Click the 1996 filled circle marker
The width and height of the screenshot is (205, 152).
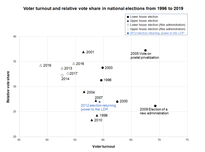pyautogui.click(x=101, y=80)
